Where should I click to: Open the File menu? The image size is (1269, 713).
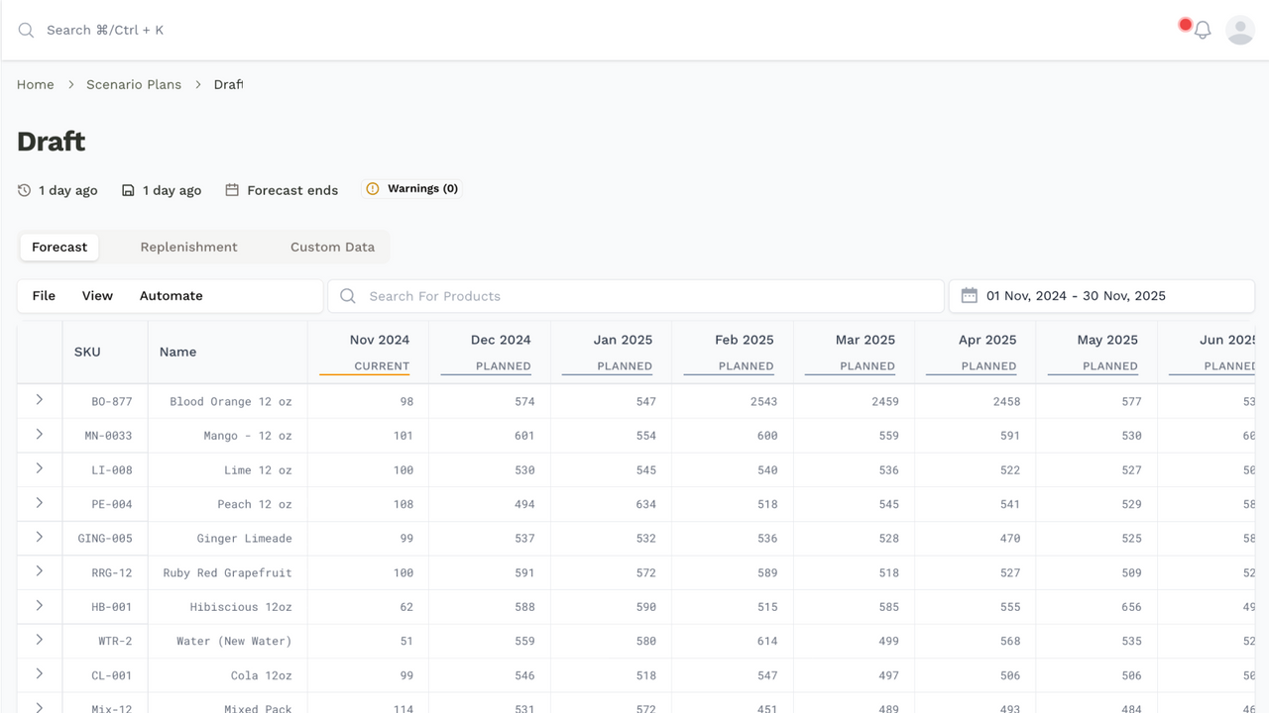point(44,296)
